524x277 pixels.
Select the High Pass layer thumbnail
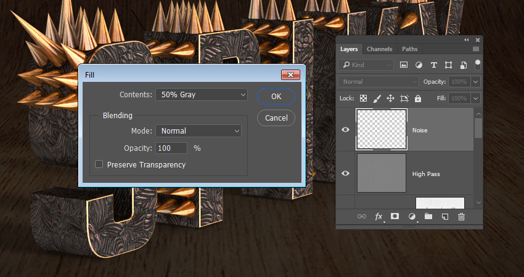382,173
